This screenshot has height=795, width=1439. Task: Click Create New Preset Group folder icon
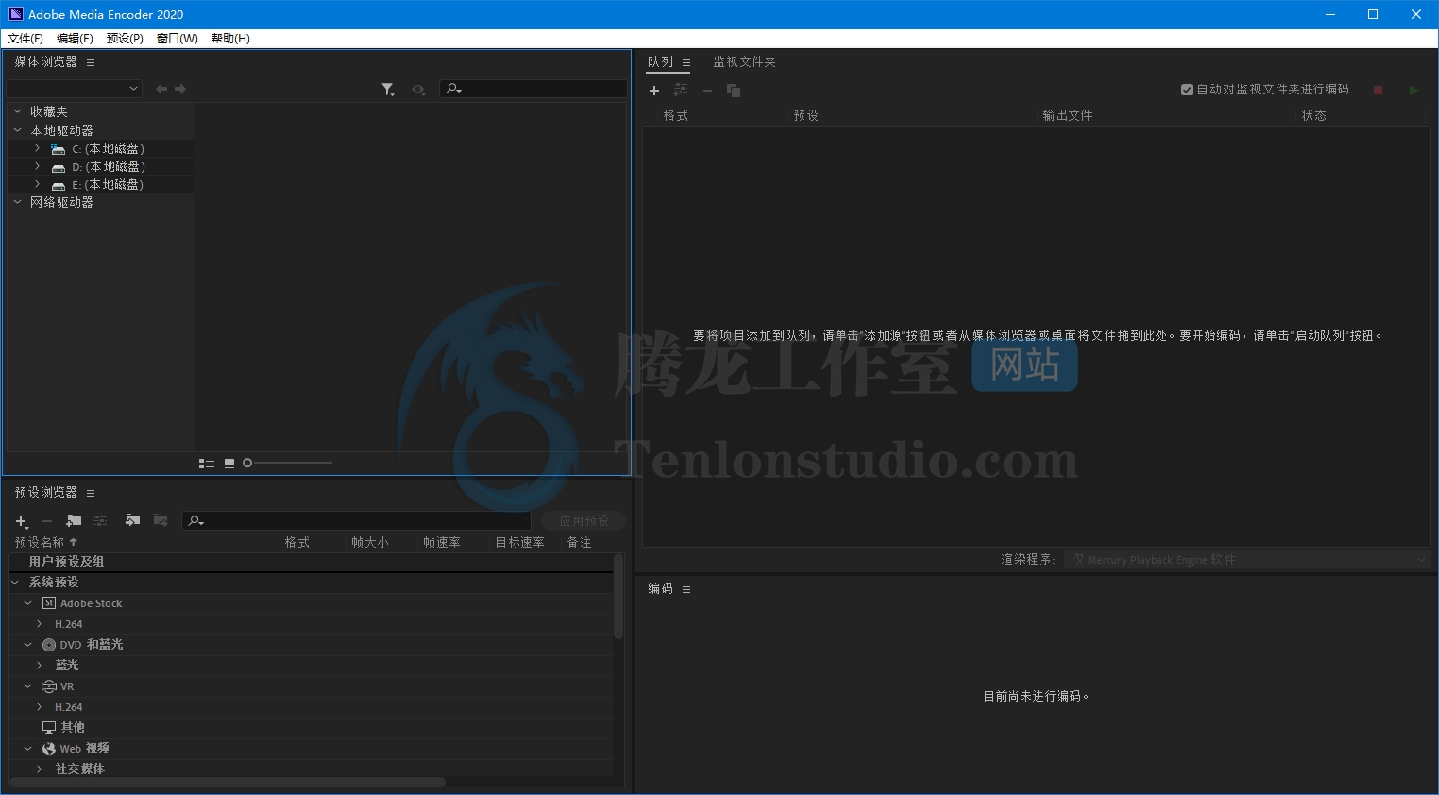click(74, 521)
